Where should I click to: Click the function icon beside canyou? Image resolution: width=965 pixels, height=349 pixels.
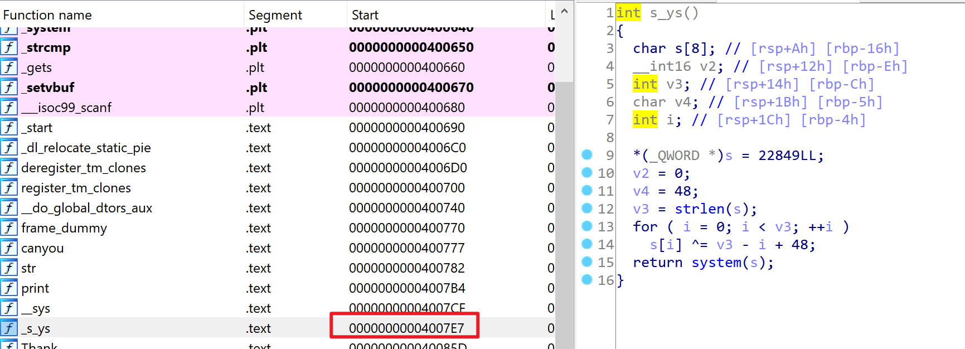(x=9, y=248)
